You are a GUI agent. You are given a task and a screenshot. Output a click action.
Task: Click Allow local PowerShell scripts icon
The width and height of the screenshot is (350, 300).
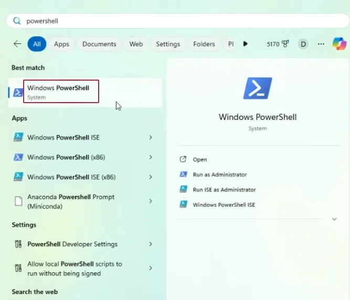pos(18,268)
